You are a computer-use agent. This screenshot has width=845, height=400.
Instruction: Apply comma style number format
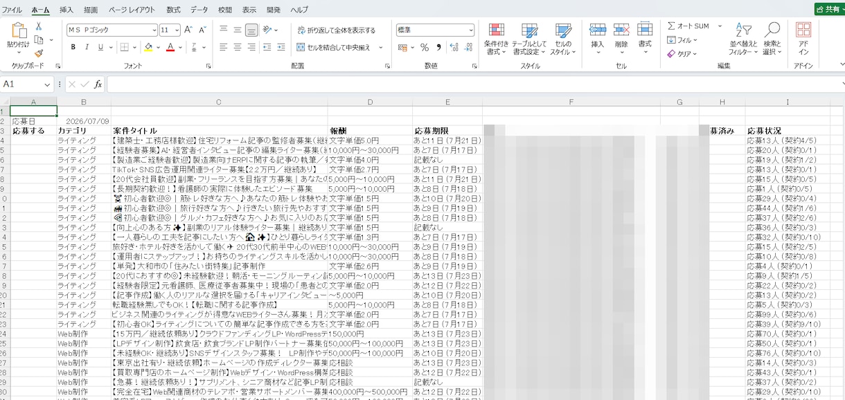point(439,47)
